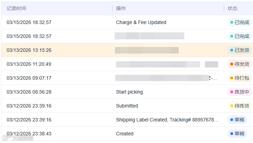Click 已完成 badge beside Charge & Fee Updated
Screen dimensions: 253x143
tap(240, 22)
